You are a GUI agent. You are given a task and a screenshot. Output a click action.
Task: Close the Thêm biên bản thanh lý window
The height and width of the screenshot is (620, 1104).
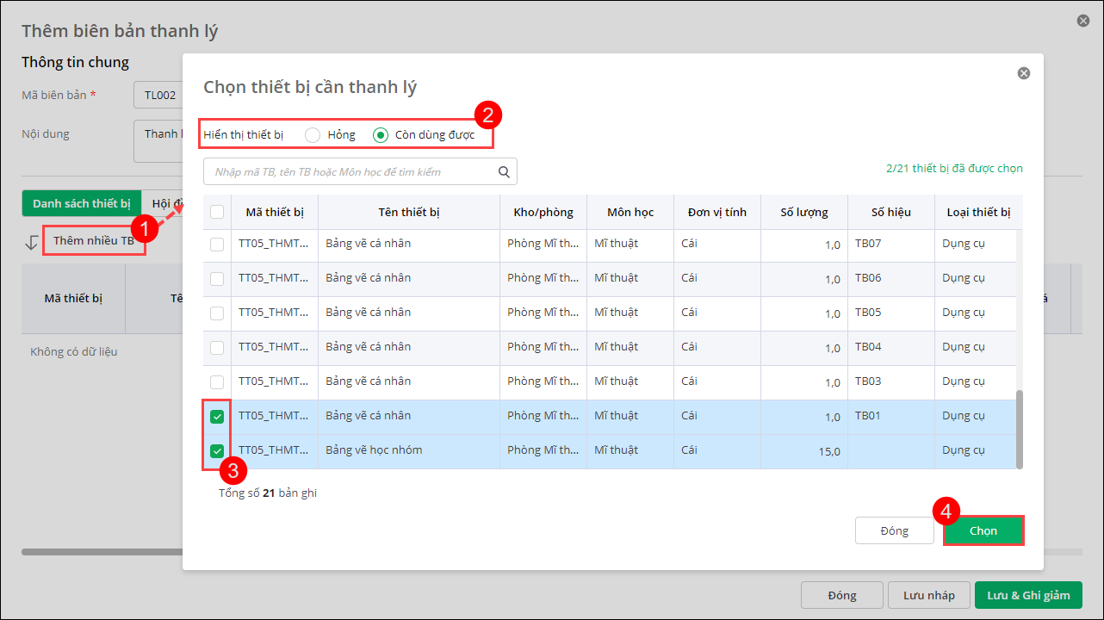1083,21
